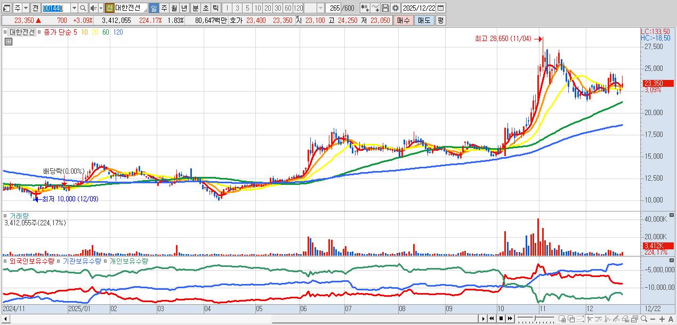Click the minus zoom-out icon
The width and height of the screenshot is (677, 325).
pos(653,319)
